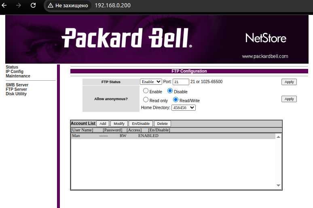Reload the page with the refresh icon
Image resolution: width=313 pixels, height=208 pixels.
tap(33, 5)
